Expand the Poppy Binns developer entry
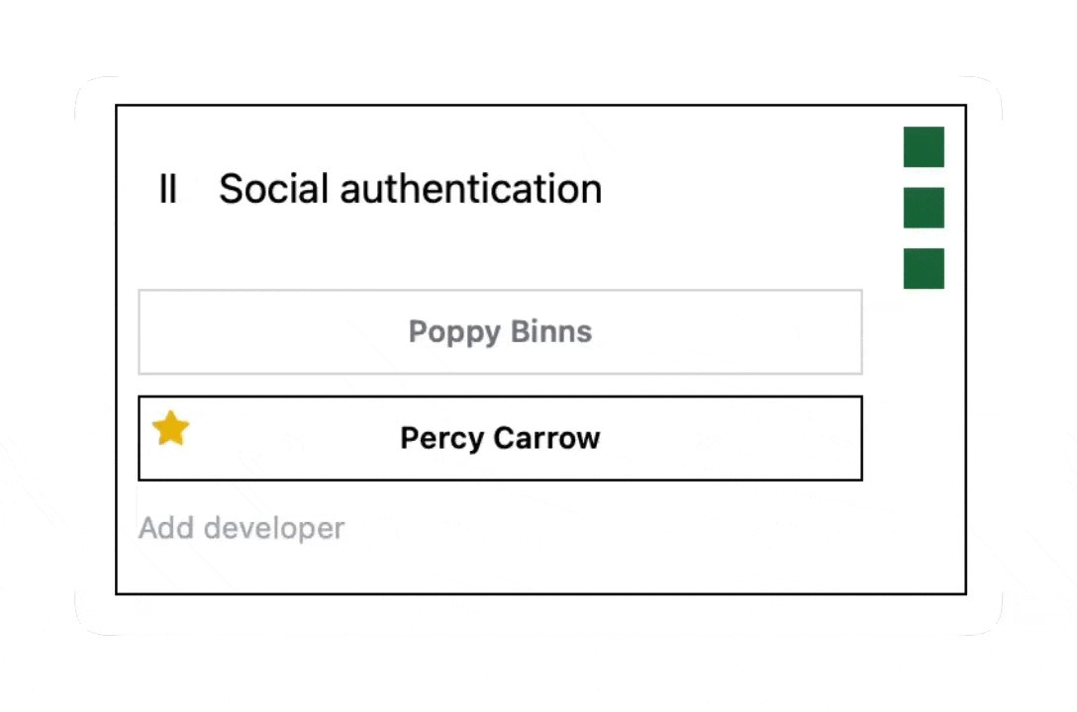 (500, 332)
